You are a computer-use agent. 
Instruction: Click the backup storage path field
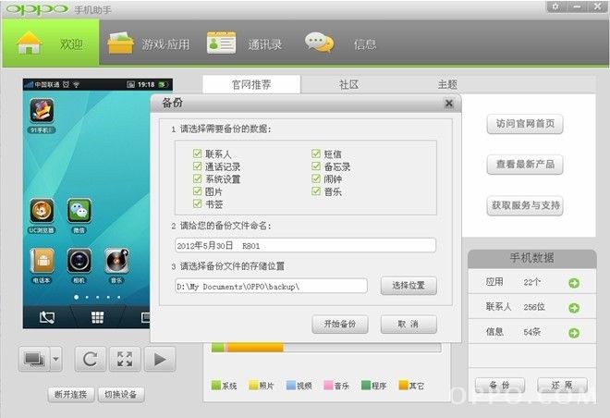click(x=271, y=286)
